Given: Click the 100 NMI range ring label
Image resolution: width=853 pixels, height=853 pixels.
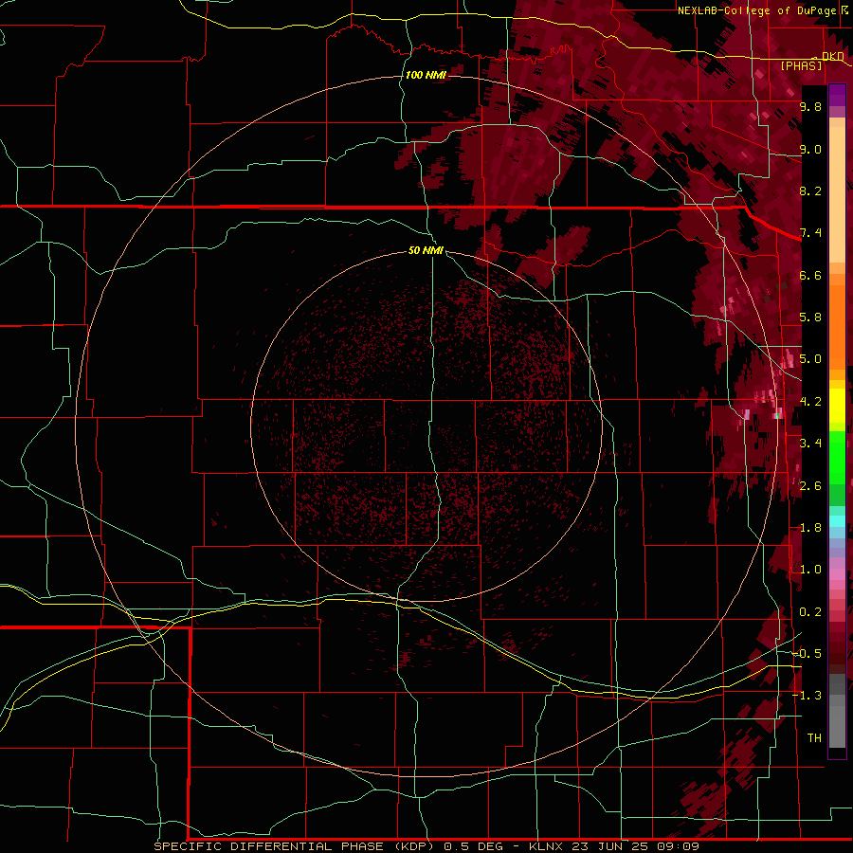Looking at the screenshot, I should point(426,75).
